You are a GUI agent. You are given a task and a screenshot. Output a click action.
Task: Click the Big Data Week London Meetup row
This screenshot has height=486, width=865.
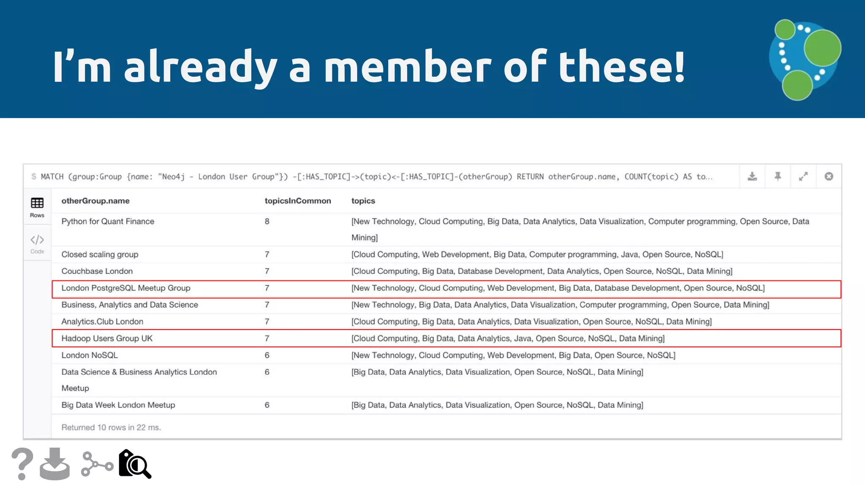tap(118, 405)
